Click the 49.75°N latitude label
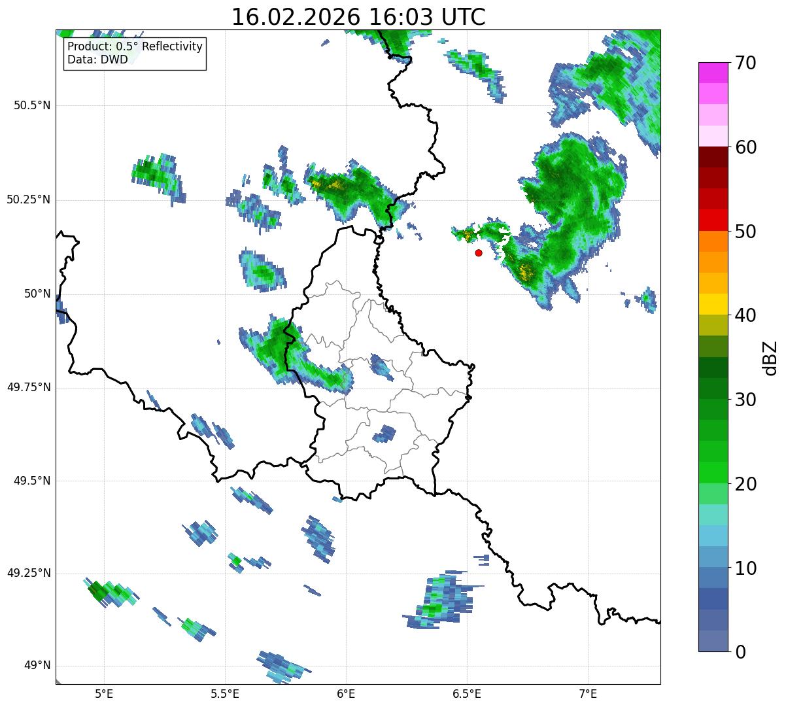The height and width of the screenshot is (707, 786). tap(29, 387)
